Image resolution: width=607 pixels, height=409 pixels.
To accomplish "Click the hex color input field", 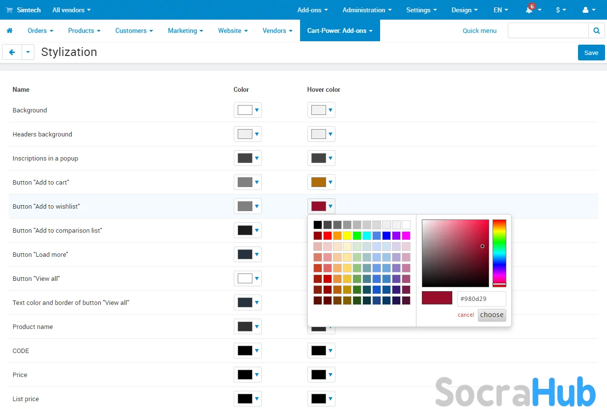I will (x=481, y=299).
